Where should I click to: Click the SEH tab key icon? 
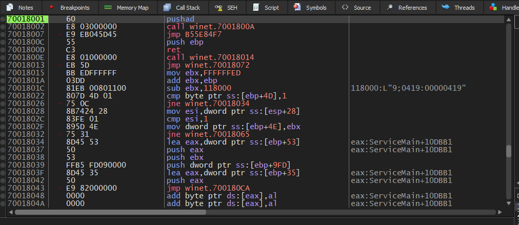(x=218, y=8)
